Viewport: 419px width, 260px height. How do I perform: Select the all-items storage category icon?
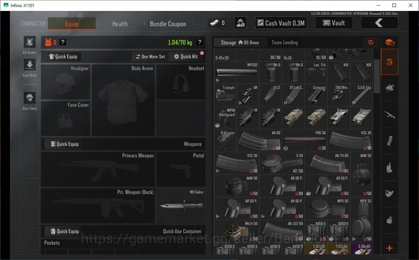tap(390, 62)
